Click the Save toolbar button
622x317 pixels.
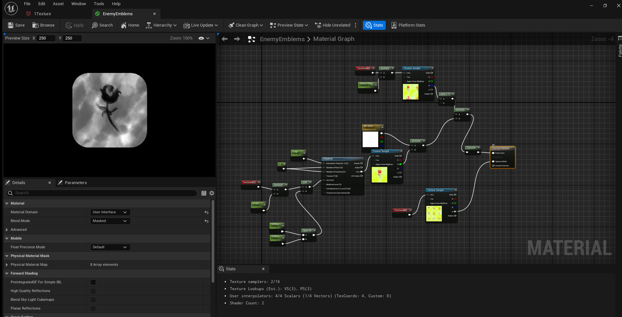[16, 25]
